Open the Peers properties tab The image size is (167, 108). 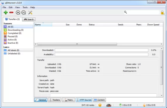68,100
